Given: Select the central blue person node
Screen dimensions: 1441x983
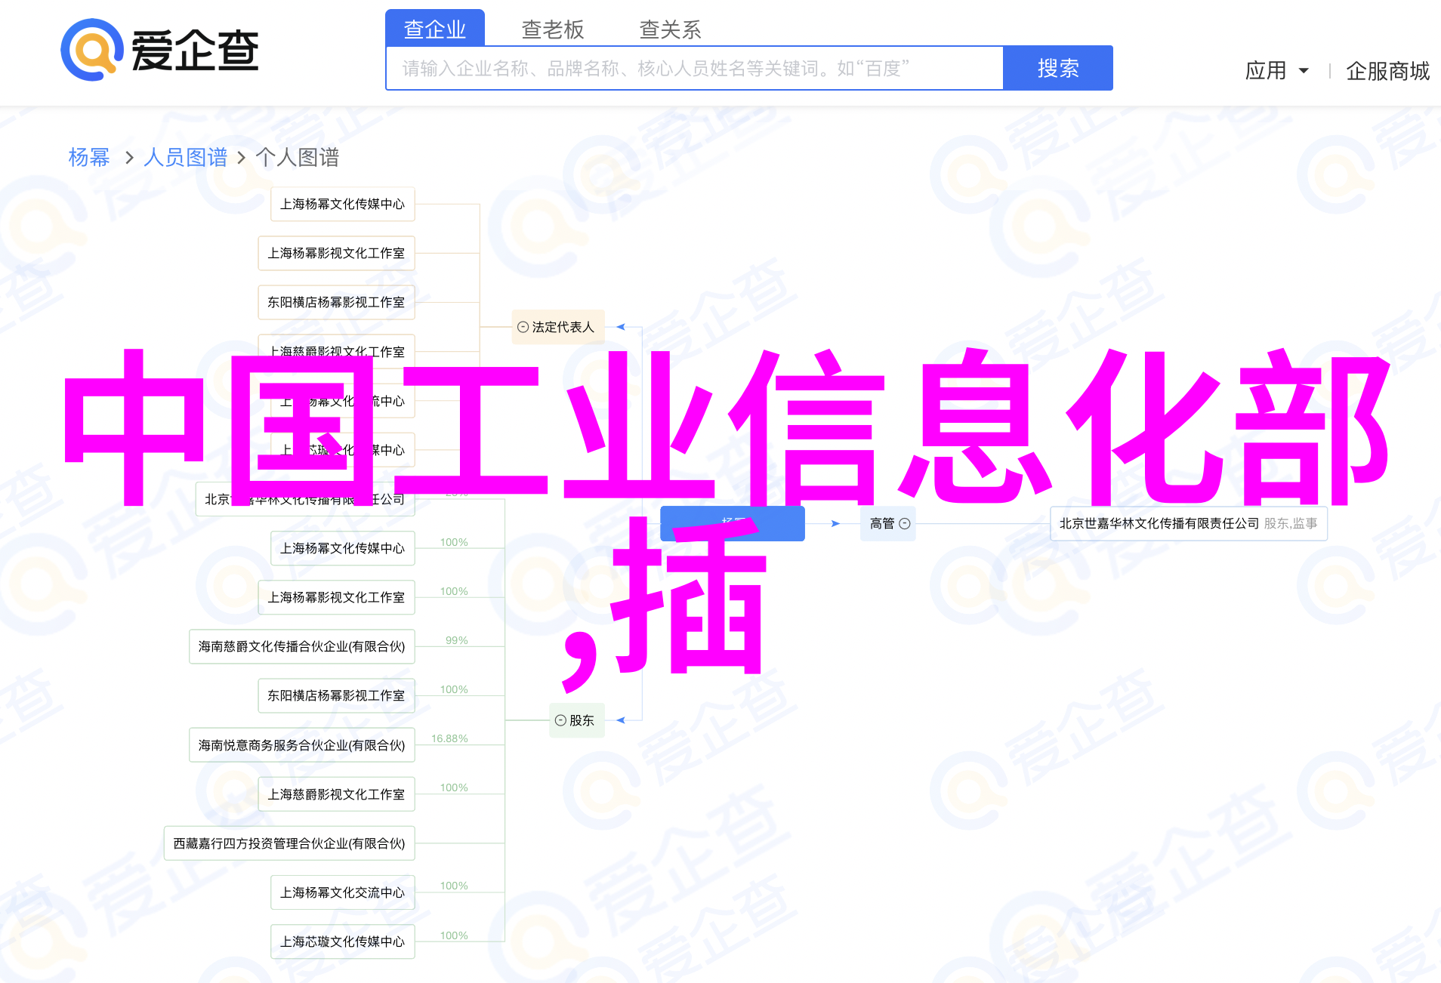Looking at the screenshot, I should point(733,523).
